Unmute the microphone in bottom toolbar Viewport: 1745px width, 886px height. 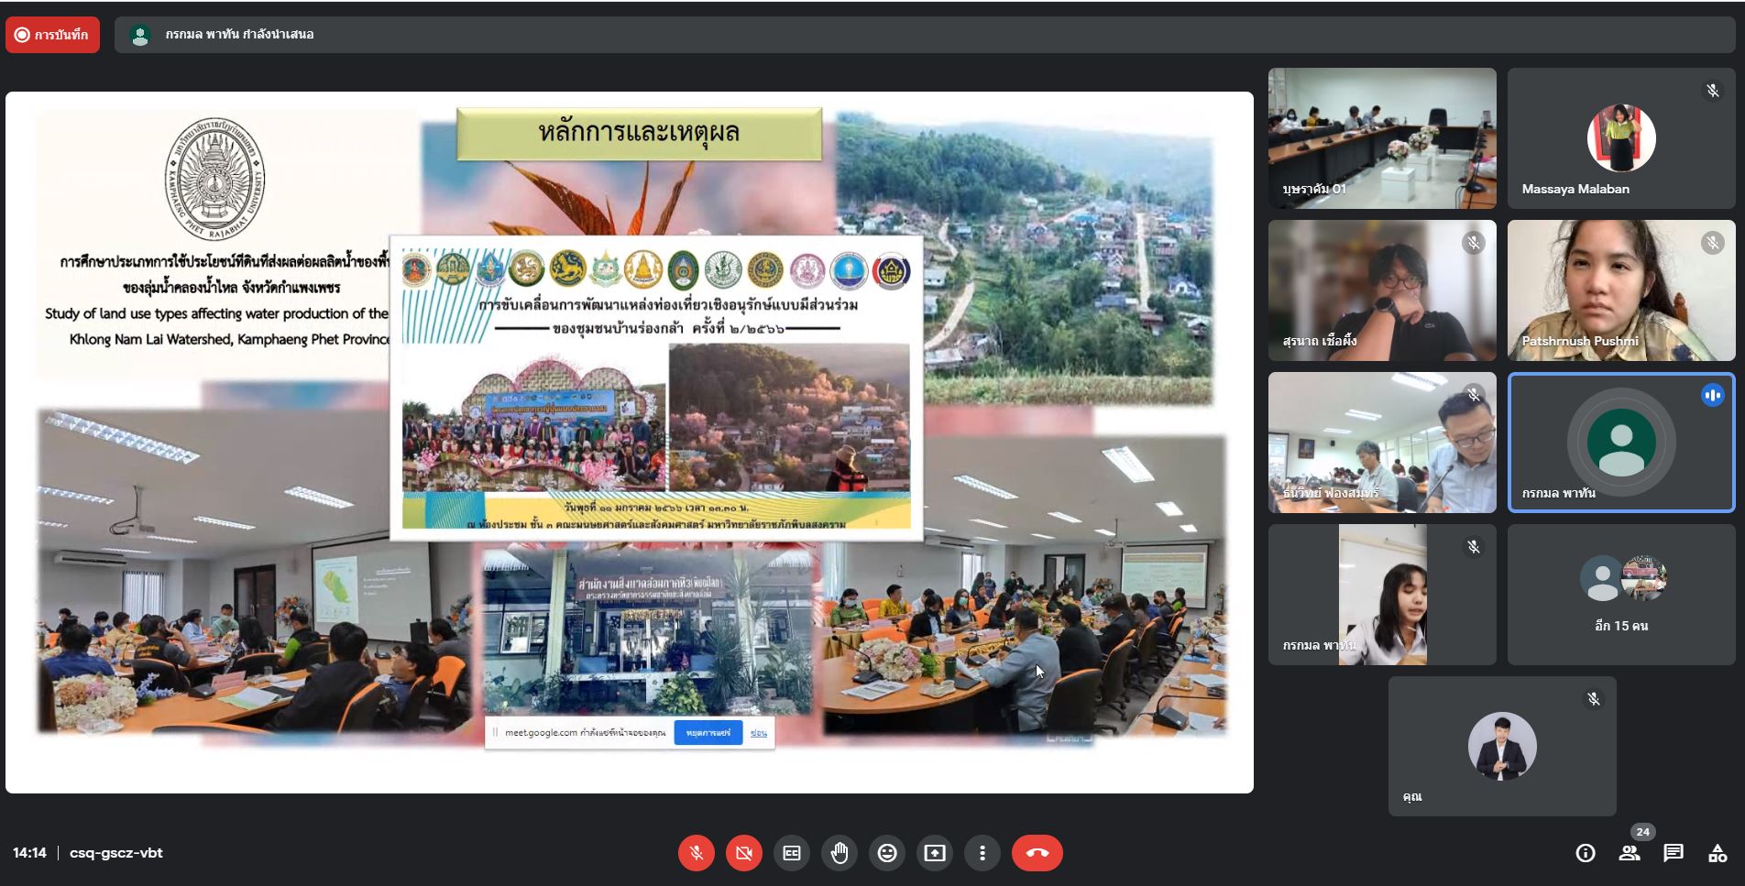click(697, 853)
